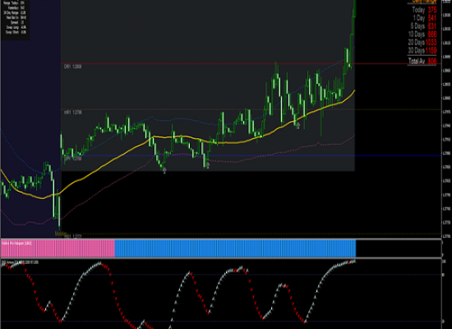Click the oscillator sub-window title label
Image resolution: width=452 pixels, height=329 pixels.
click(x=20, y=262)
